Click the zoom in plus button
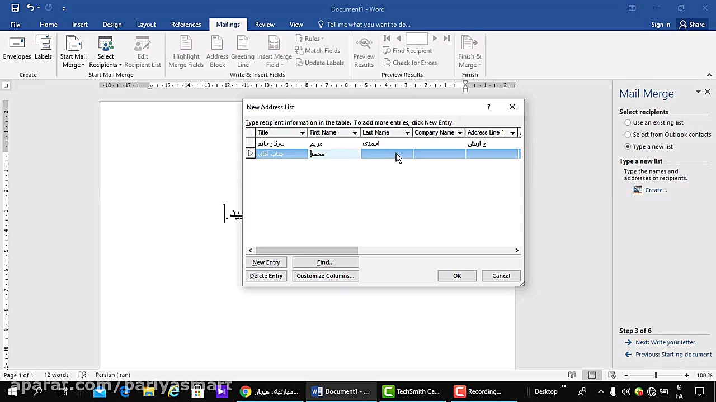Image resolution: width=716 pixels, height=402 pixels. pos(686,375)
